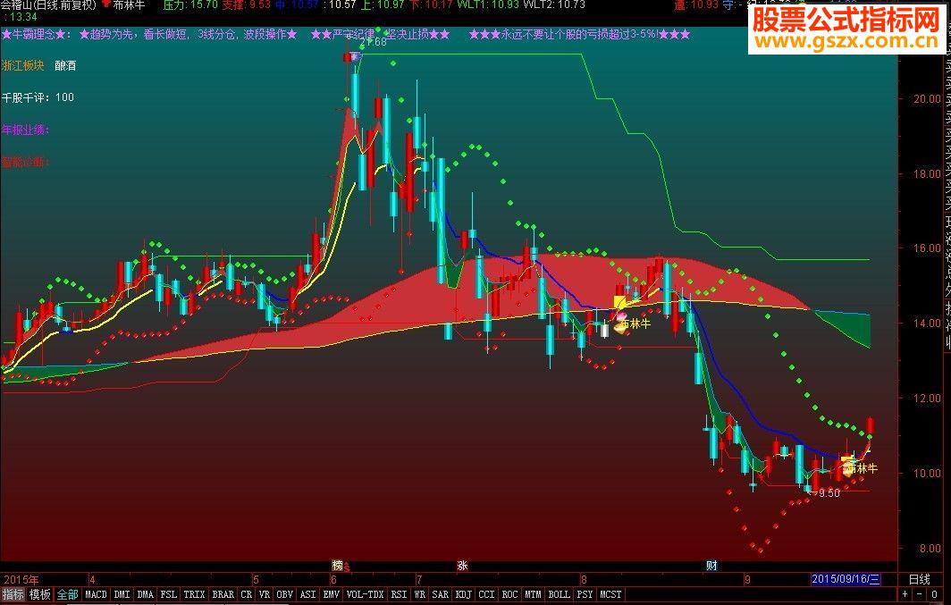Click the 9.50 low price label
This screenshot has width=951, height=605.
tap(828, 493)
